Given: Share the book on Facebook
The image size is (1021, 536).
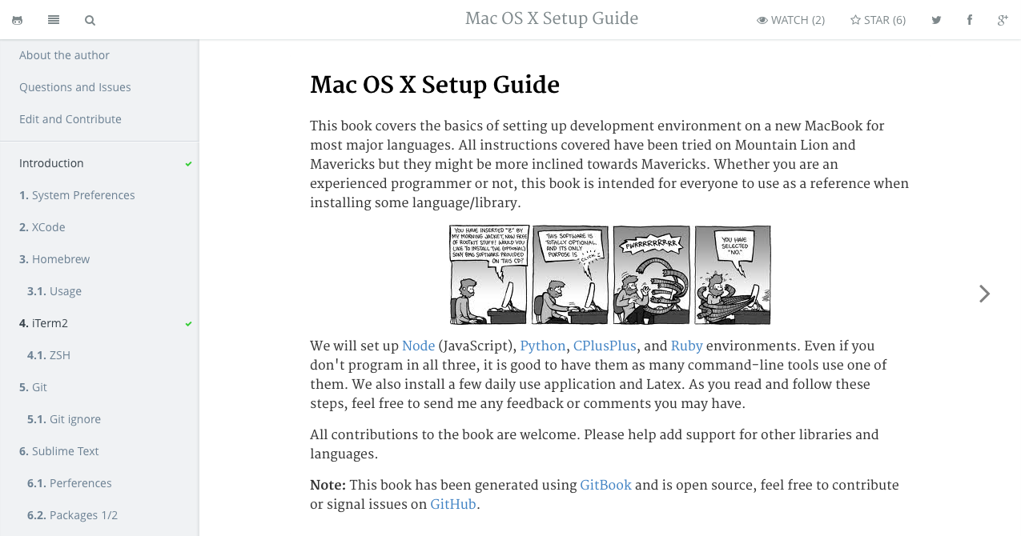Looking at the screenshot, I should point(969,20).
